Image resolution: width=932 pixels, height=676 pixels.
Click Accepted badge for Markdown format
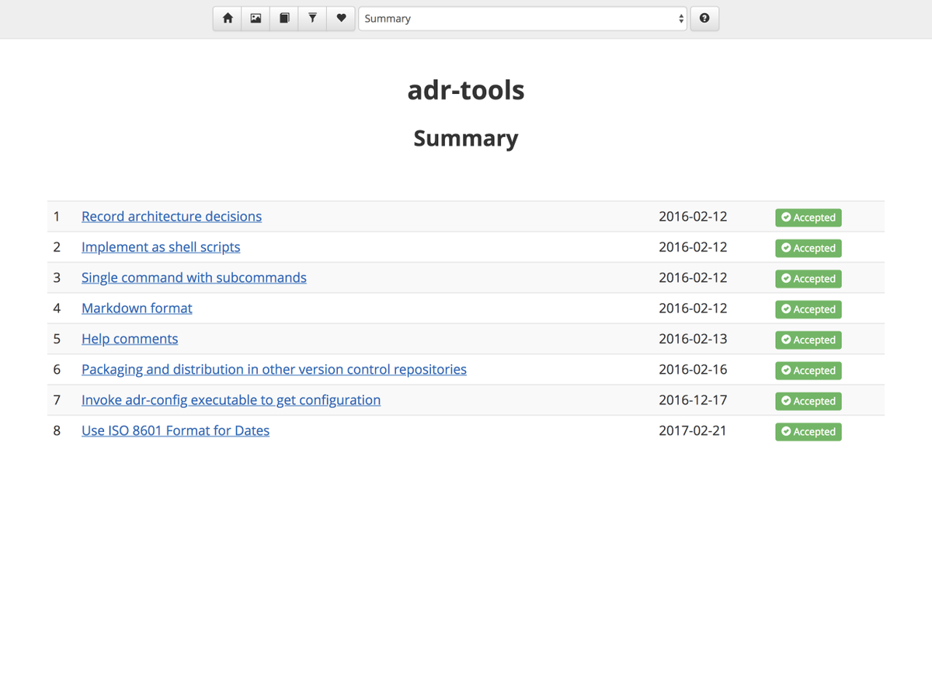tap(808, 309)
